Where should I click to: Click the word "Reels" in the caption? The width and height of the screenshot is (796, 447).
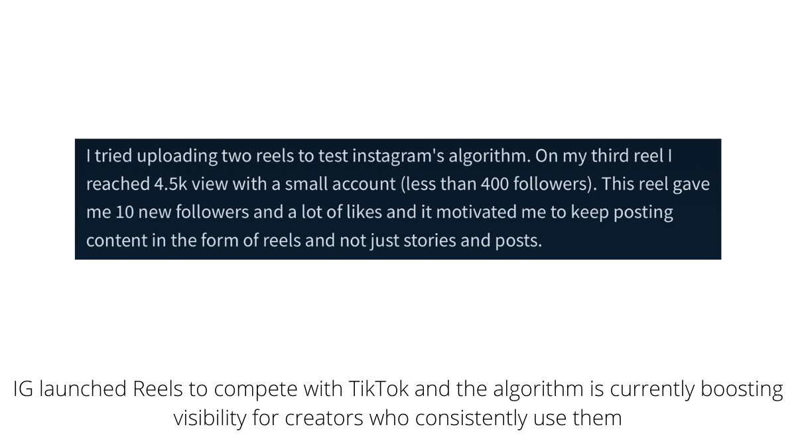pos(157,389)
